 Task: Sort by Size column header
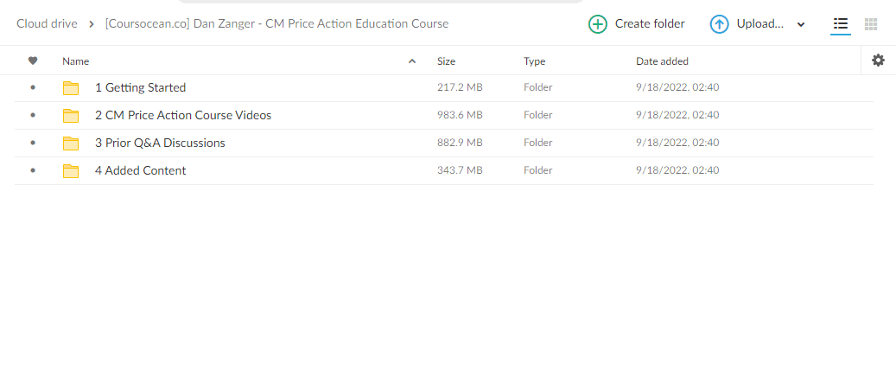(x=447, y=61)
